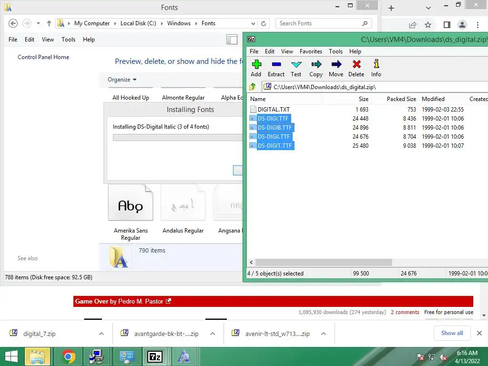Click the Move icon in 7-Zip toolbar

(336, 68)
